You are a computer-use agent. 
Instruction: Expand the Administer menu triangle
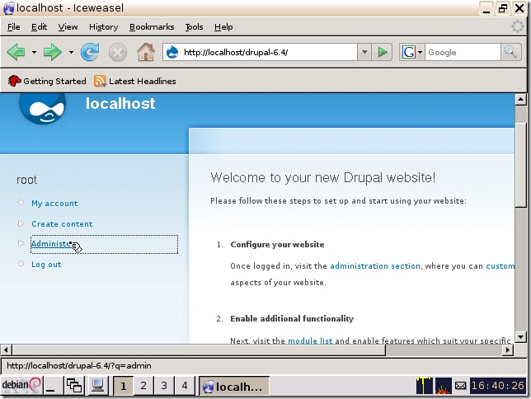pyautogui.click(x=21, y=243)
